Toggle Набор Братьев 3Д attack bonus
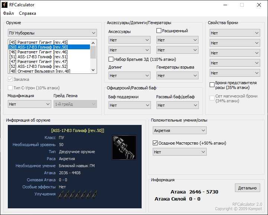Screen dimensions: 268x215 111,59
